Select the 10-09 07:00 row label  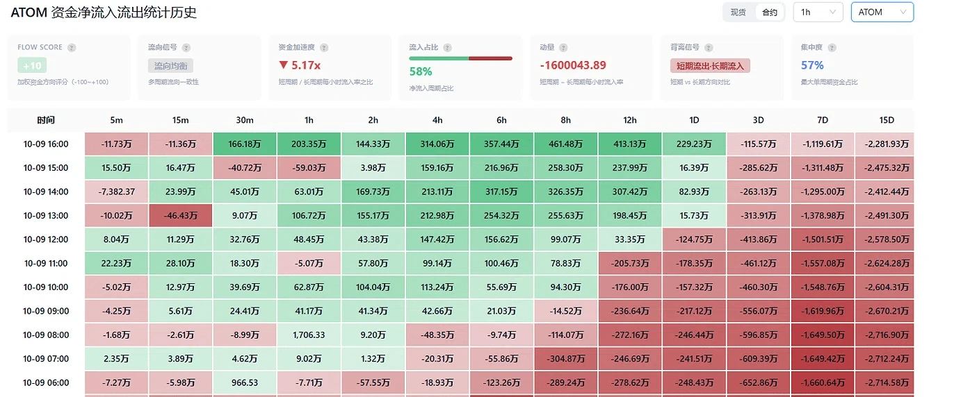coord(46,359)
